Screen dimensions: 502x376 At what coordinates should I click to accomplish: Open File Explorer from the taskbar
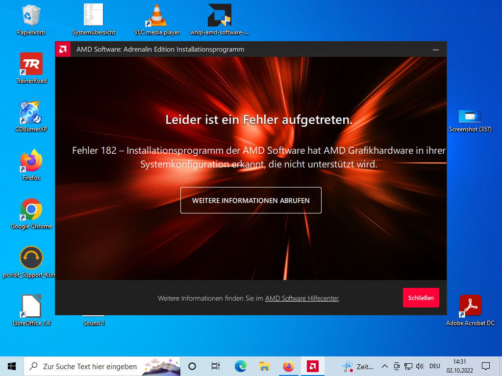click(264, 366)
